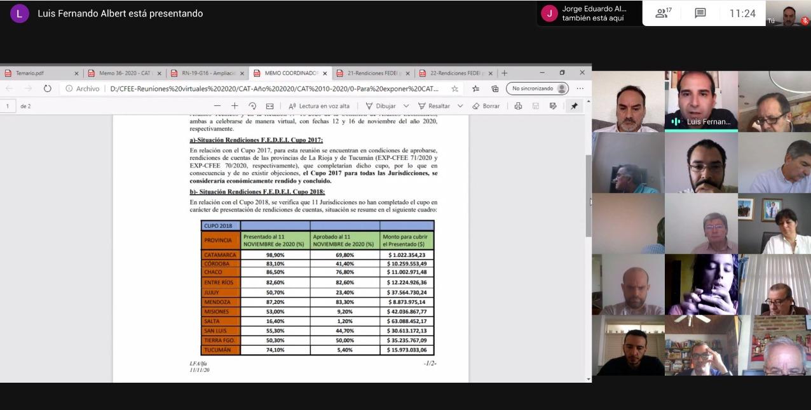Start Lectura en voz alta
The width and height of the screenshot is (811, 410).
(x=319, y=106)
